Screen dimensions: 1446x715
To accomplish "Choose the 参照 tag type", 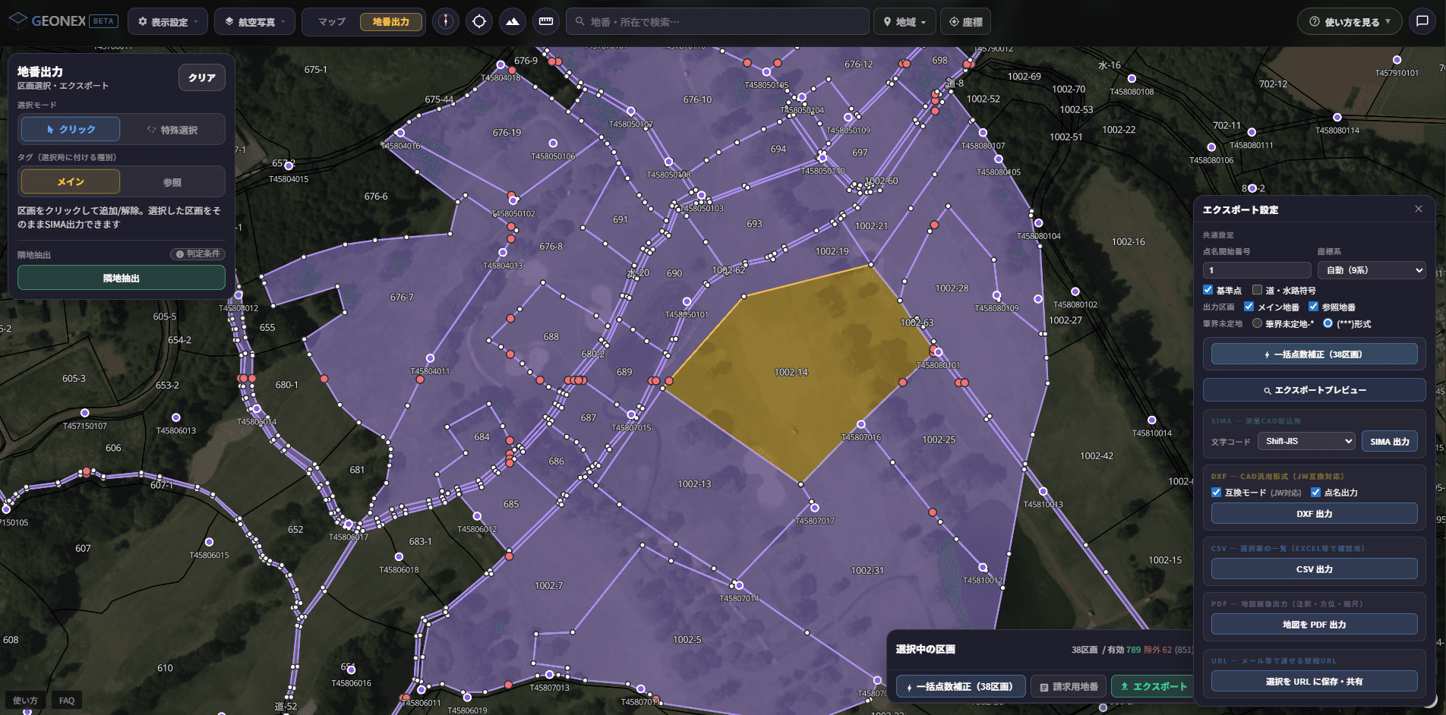I will (x=172, y=182).
